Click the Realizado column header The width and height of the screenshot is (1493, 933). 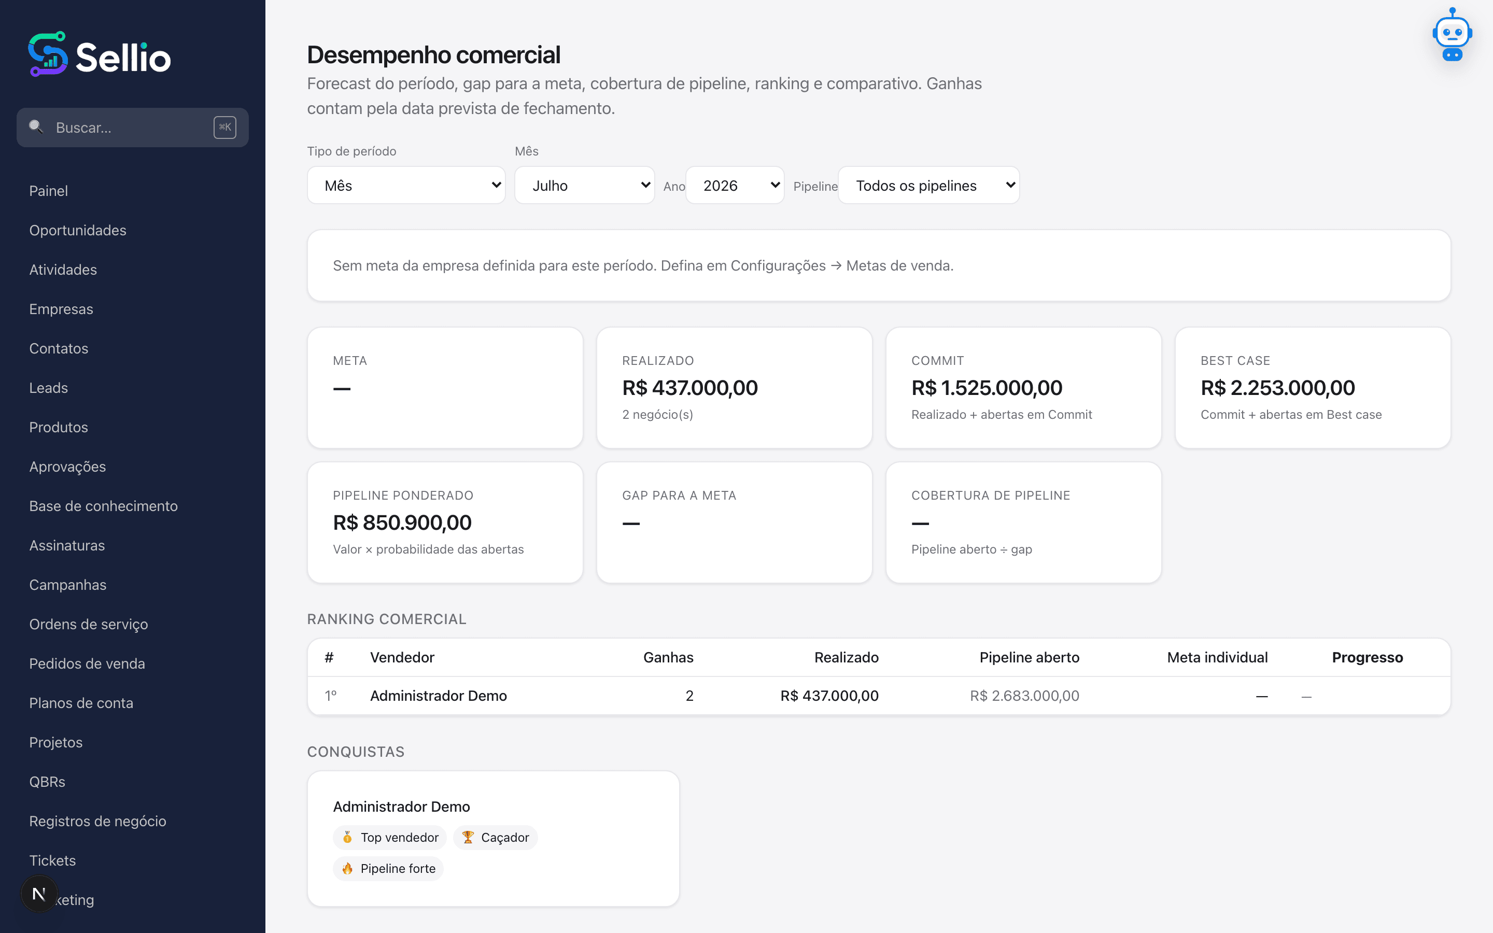click(847, 657)
